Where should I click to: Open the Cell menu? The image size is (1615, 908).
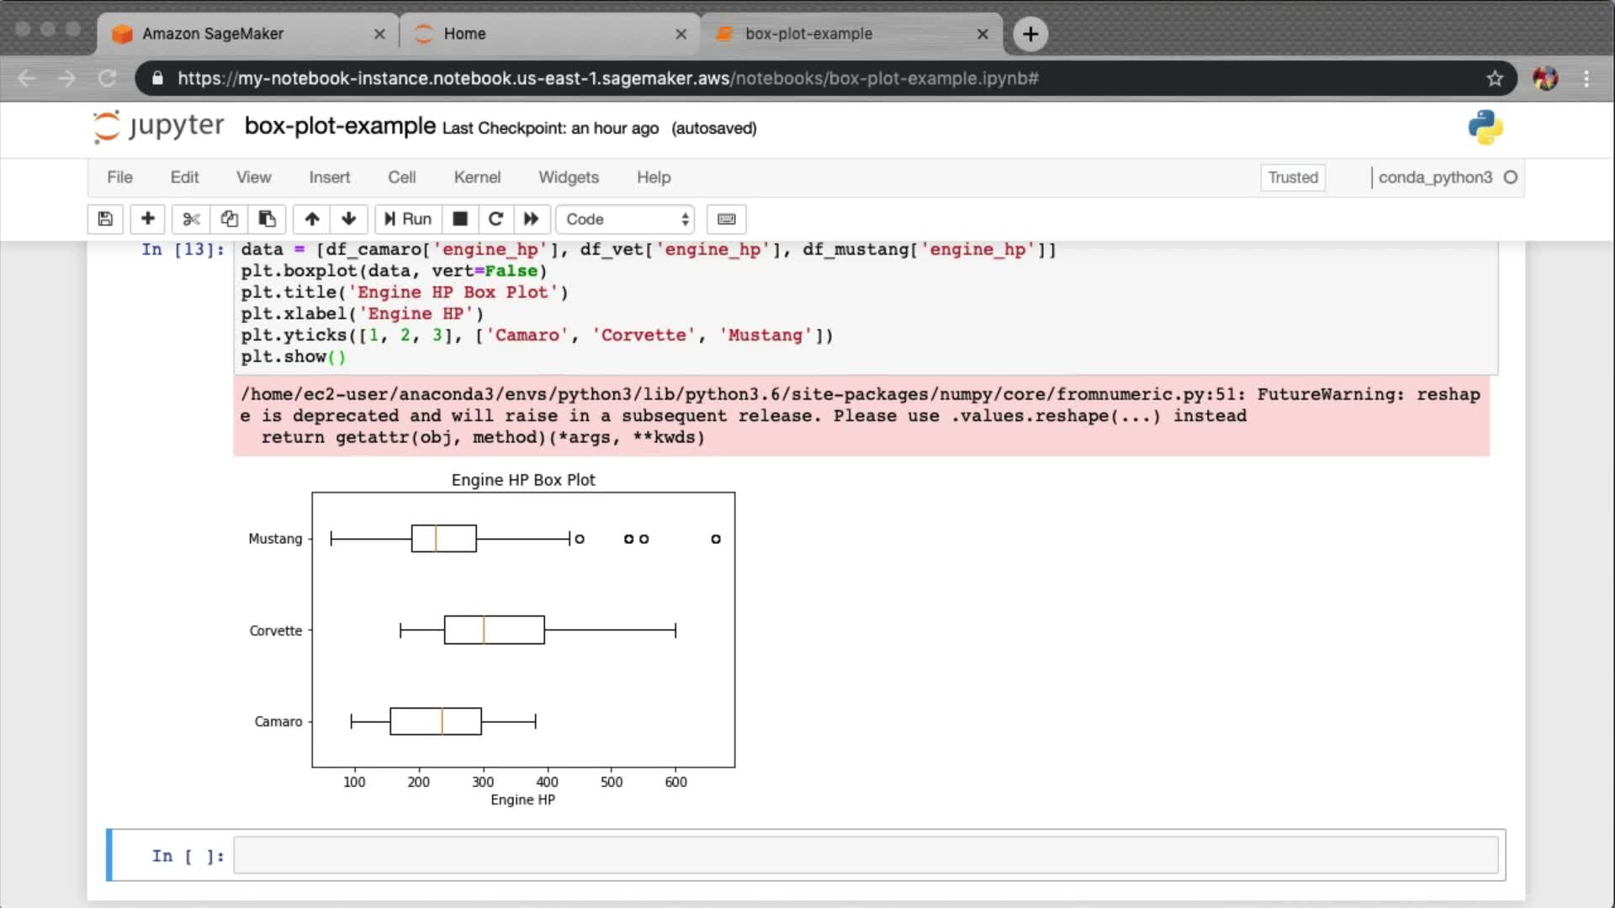click(401, 177)
